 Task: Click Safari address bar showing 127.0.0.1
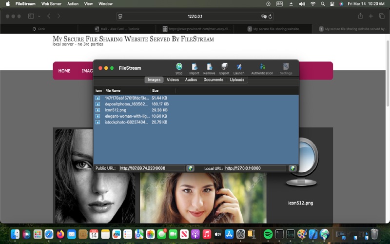tap(195, 17)
